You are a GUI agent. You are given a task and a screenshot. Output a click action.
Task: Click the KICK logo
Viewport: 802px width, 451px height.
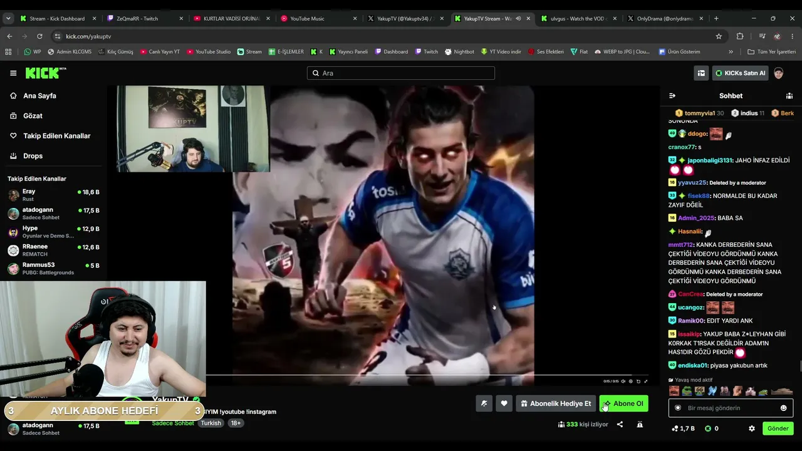point(45,73)
